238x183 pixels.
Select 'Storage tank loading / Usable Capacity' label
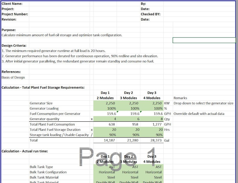59,135
